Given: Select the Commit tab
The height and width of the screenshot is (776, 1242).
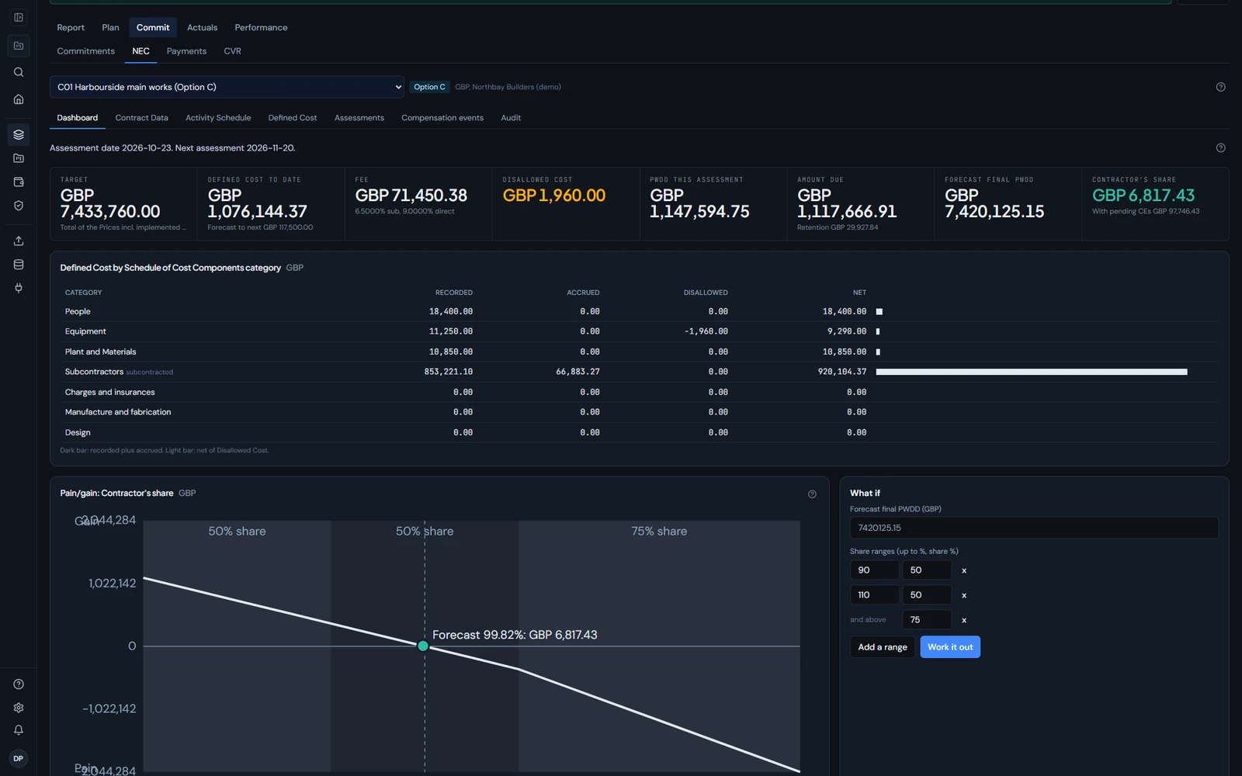Looking at the screenshot, I should (x=153, y=27).
